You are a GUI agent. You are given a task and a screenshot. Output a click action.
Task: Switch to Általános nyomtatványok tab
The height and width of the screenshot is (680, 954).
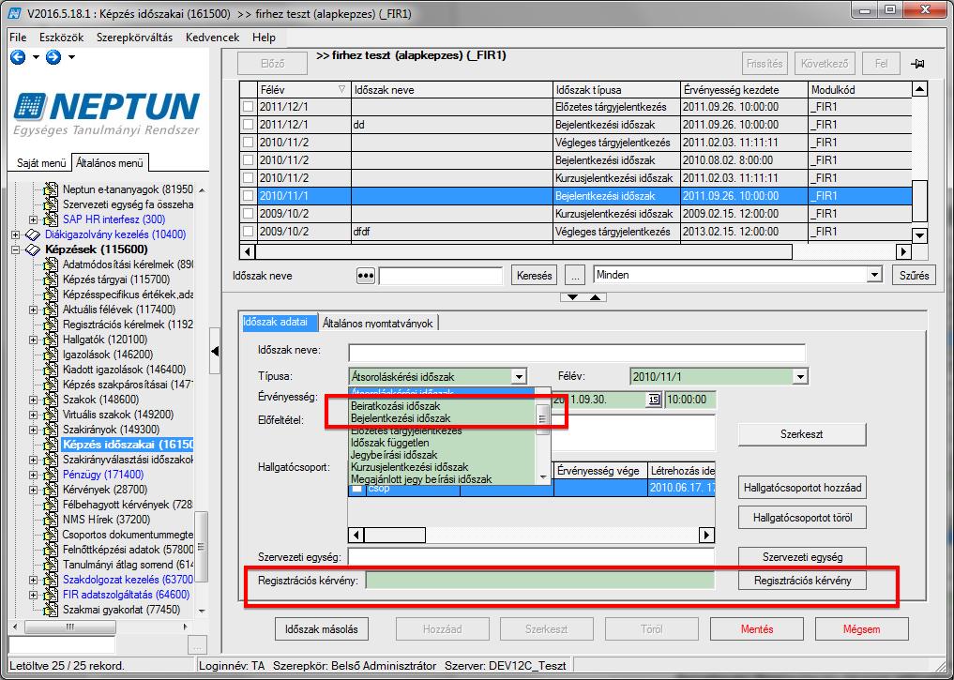(x=377, y=323)
